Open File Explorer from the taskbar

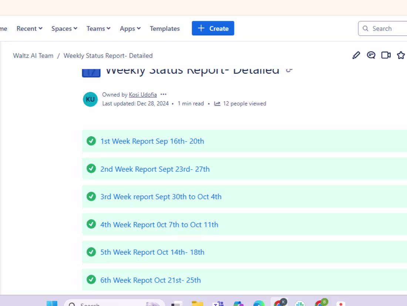pos(197,303)
